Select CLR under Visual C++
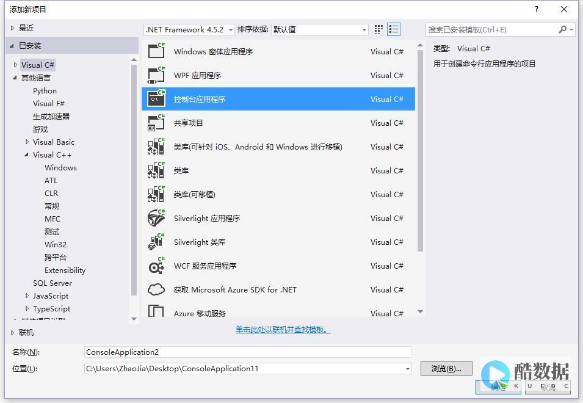583x403 pixels. pos(51,194)
